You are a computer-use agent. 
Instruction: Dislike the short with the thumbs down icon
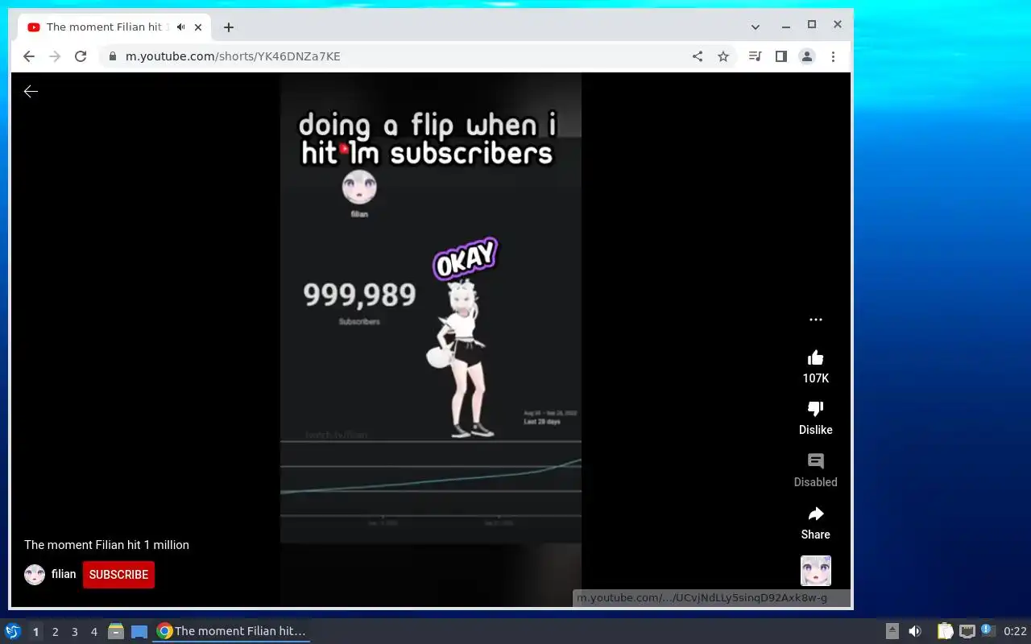point(815,409)
